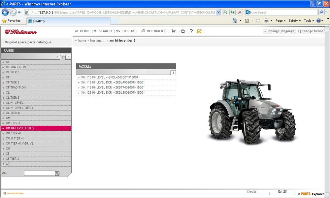This screenshot has height=198, width=330.
Task: Click the yellow notes icon
Action: (x=199, y=31)
